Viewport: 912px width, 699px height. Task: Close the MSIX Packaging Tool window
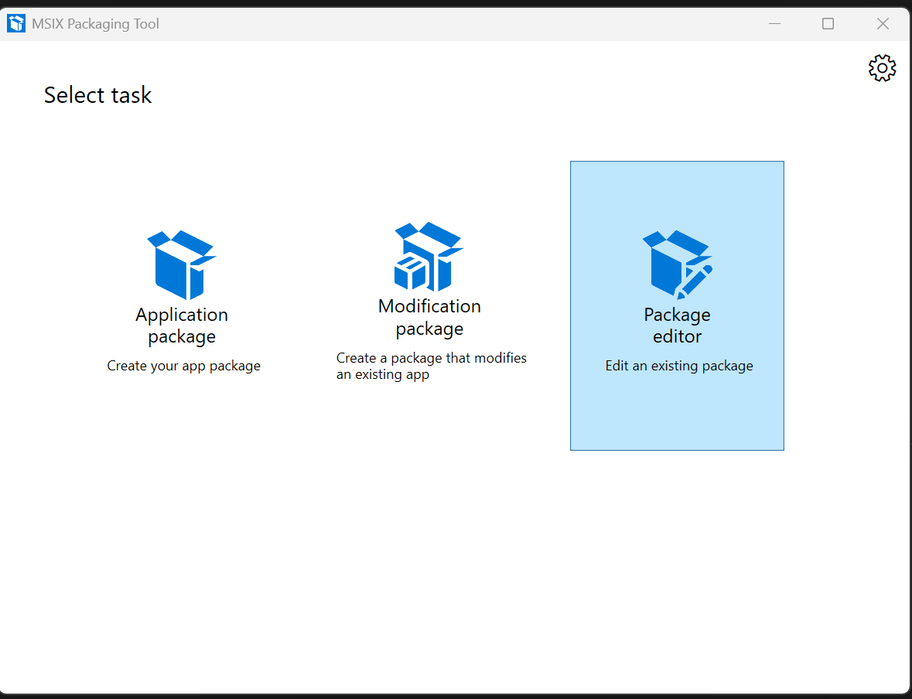(883, 23)
